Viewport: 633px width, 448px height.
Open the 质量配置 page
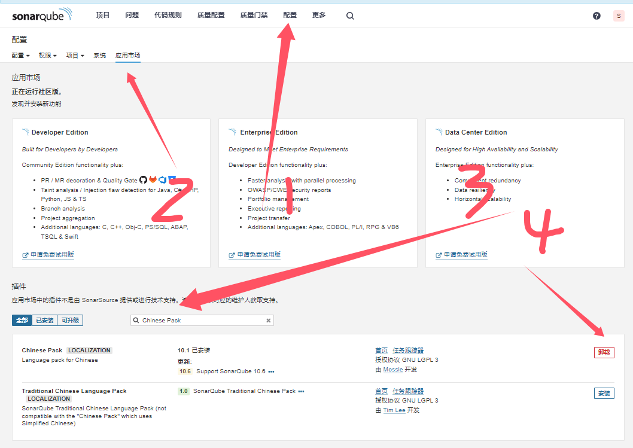(211, 16)
